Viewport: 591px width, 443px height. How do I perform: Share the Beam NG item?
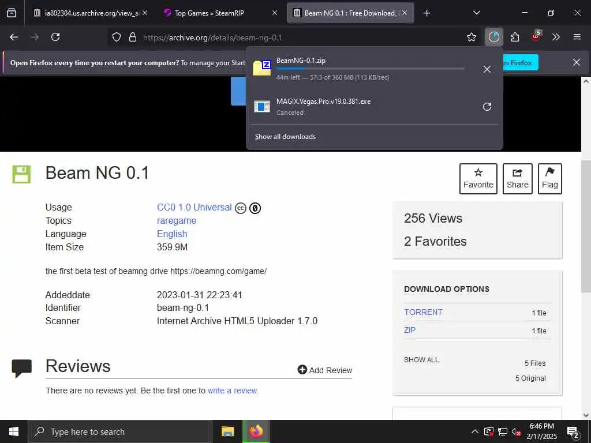(518, 179)
